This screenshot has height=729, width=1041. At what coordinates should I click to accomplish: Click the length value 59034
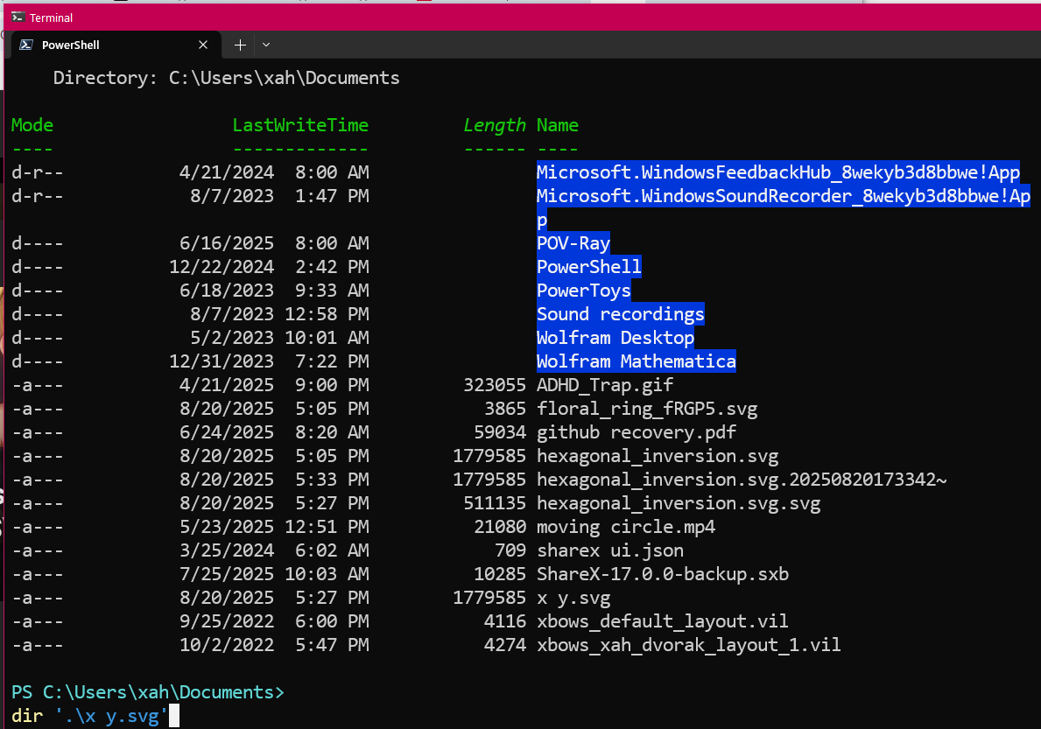[500, 432]
